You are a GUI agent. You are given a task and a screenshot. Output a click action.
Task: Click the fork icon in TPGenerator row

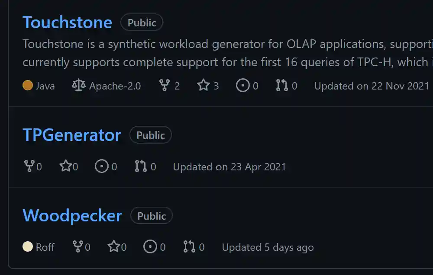(29, 166)
